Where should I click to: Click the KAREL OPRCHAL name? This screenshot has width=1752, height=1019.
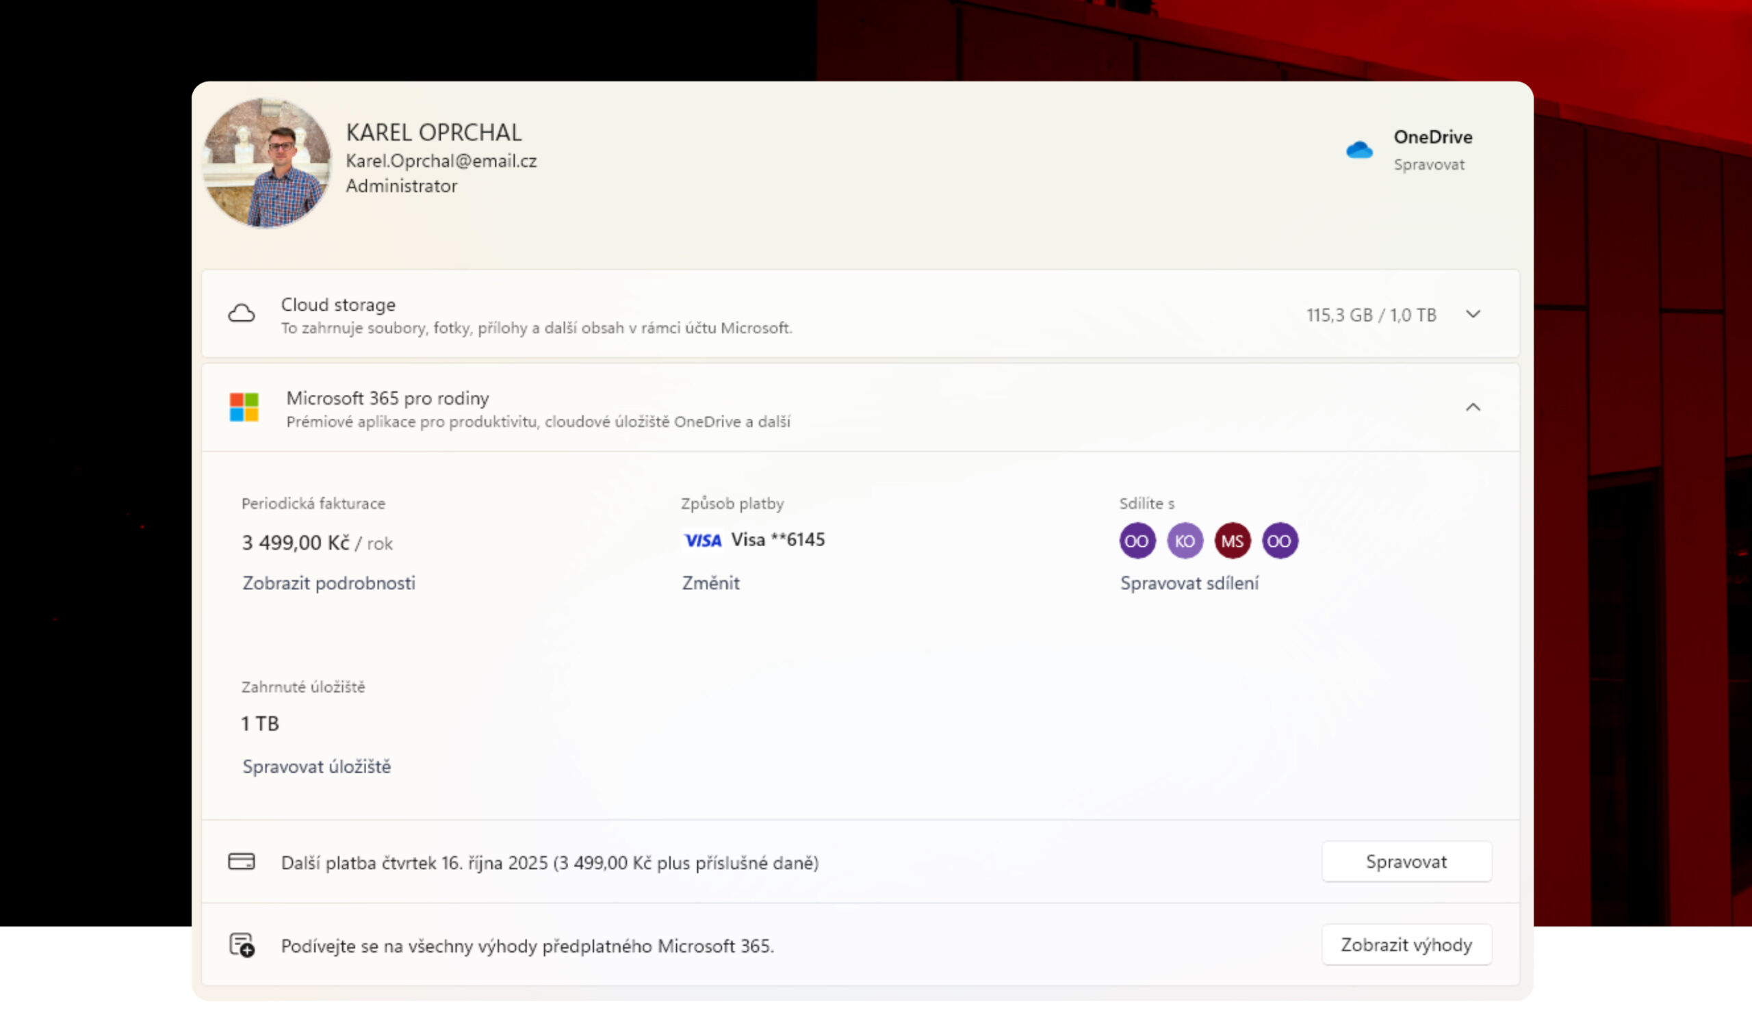[x=434, y=132]
